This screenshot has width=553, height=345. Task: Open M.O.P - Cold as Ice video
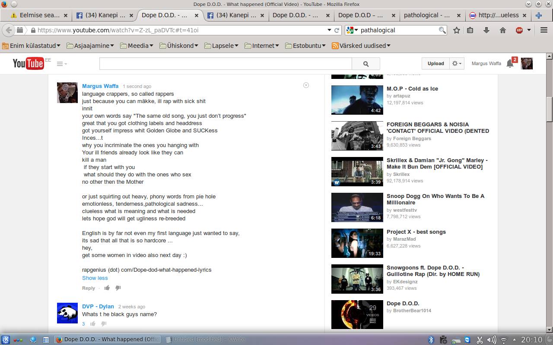point(412,89)
